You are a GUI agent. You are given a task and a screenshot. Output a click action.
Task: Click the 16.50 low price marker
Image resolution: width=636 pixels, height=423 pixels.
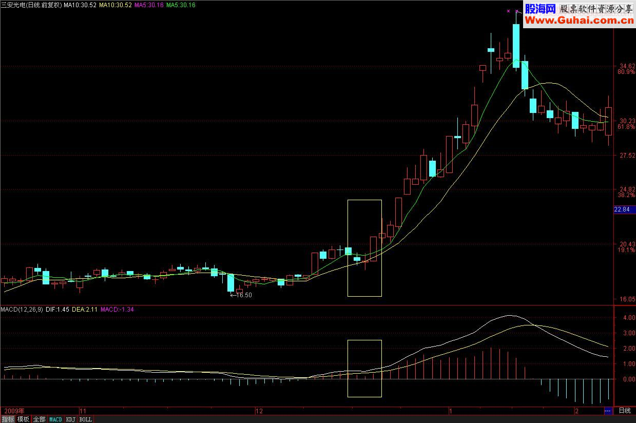241,295
